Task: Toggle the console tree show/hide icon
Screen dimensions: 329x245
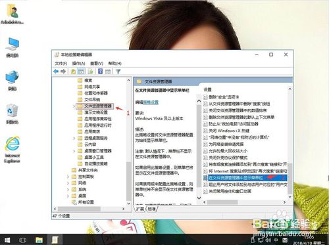Action: [x=81, y=72]
